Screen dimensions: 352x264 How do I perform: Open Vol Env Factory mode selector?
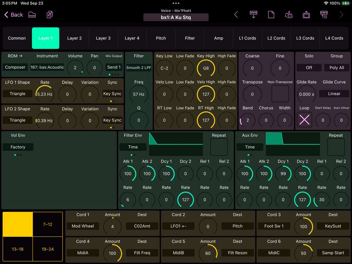click(x=18, y=147)
